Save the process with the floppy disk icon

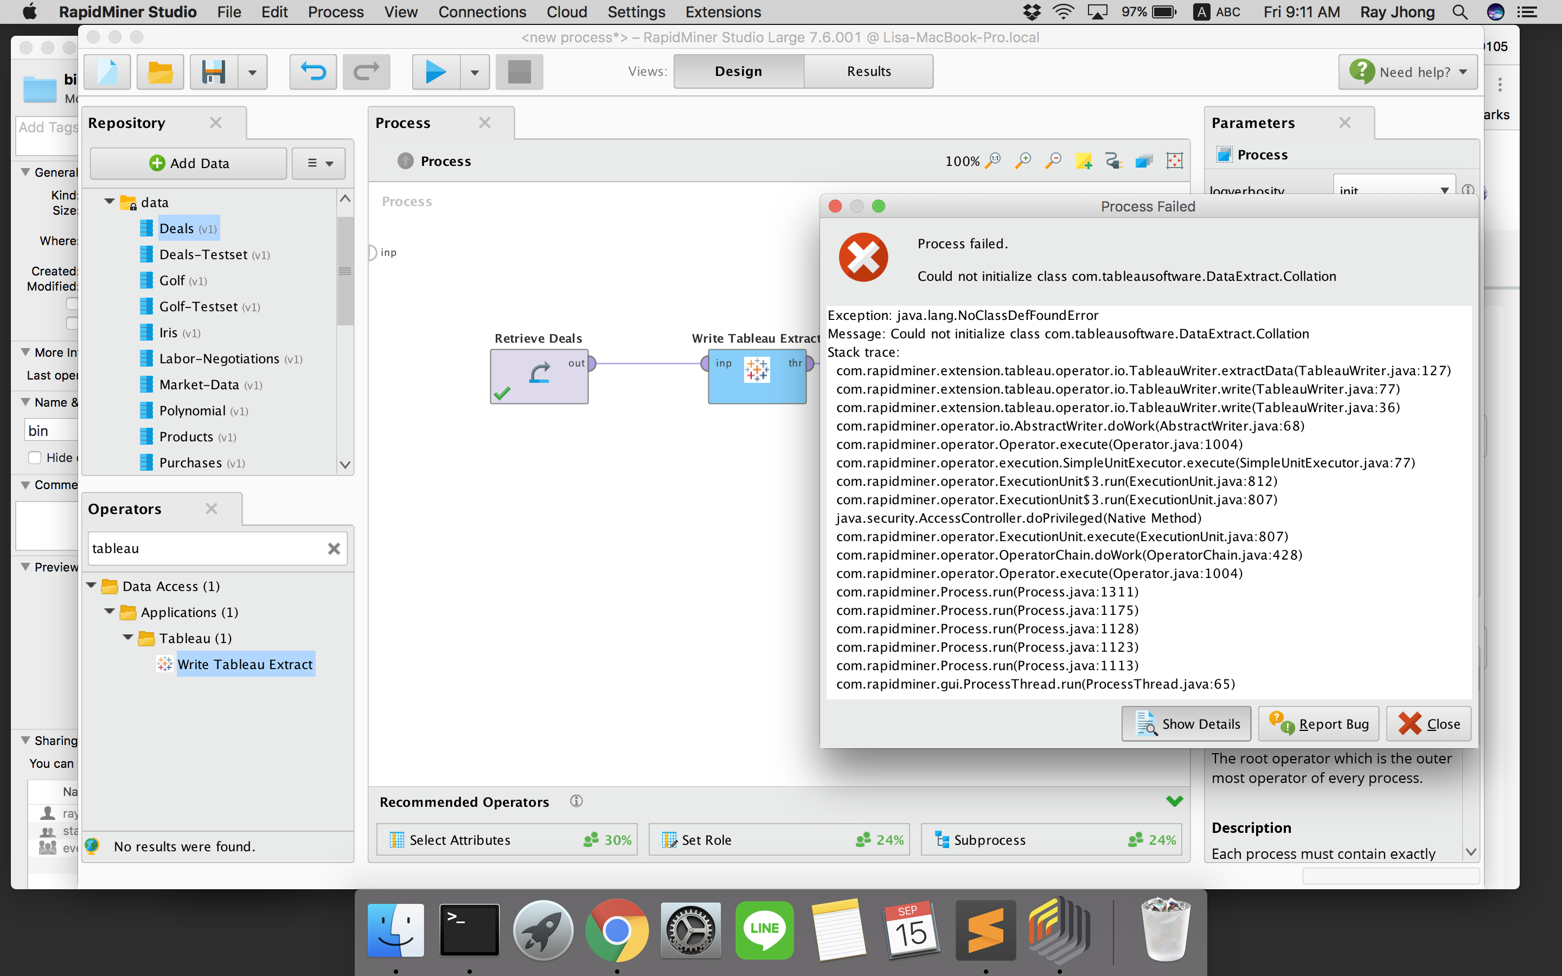pos(214,72)
